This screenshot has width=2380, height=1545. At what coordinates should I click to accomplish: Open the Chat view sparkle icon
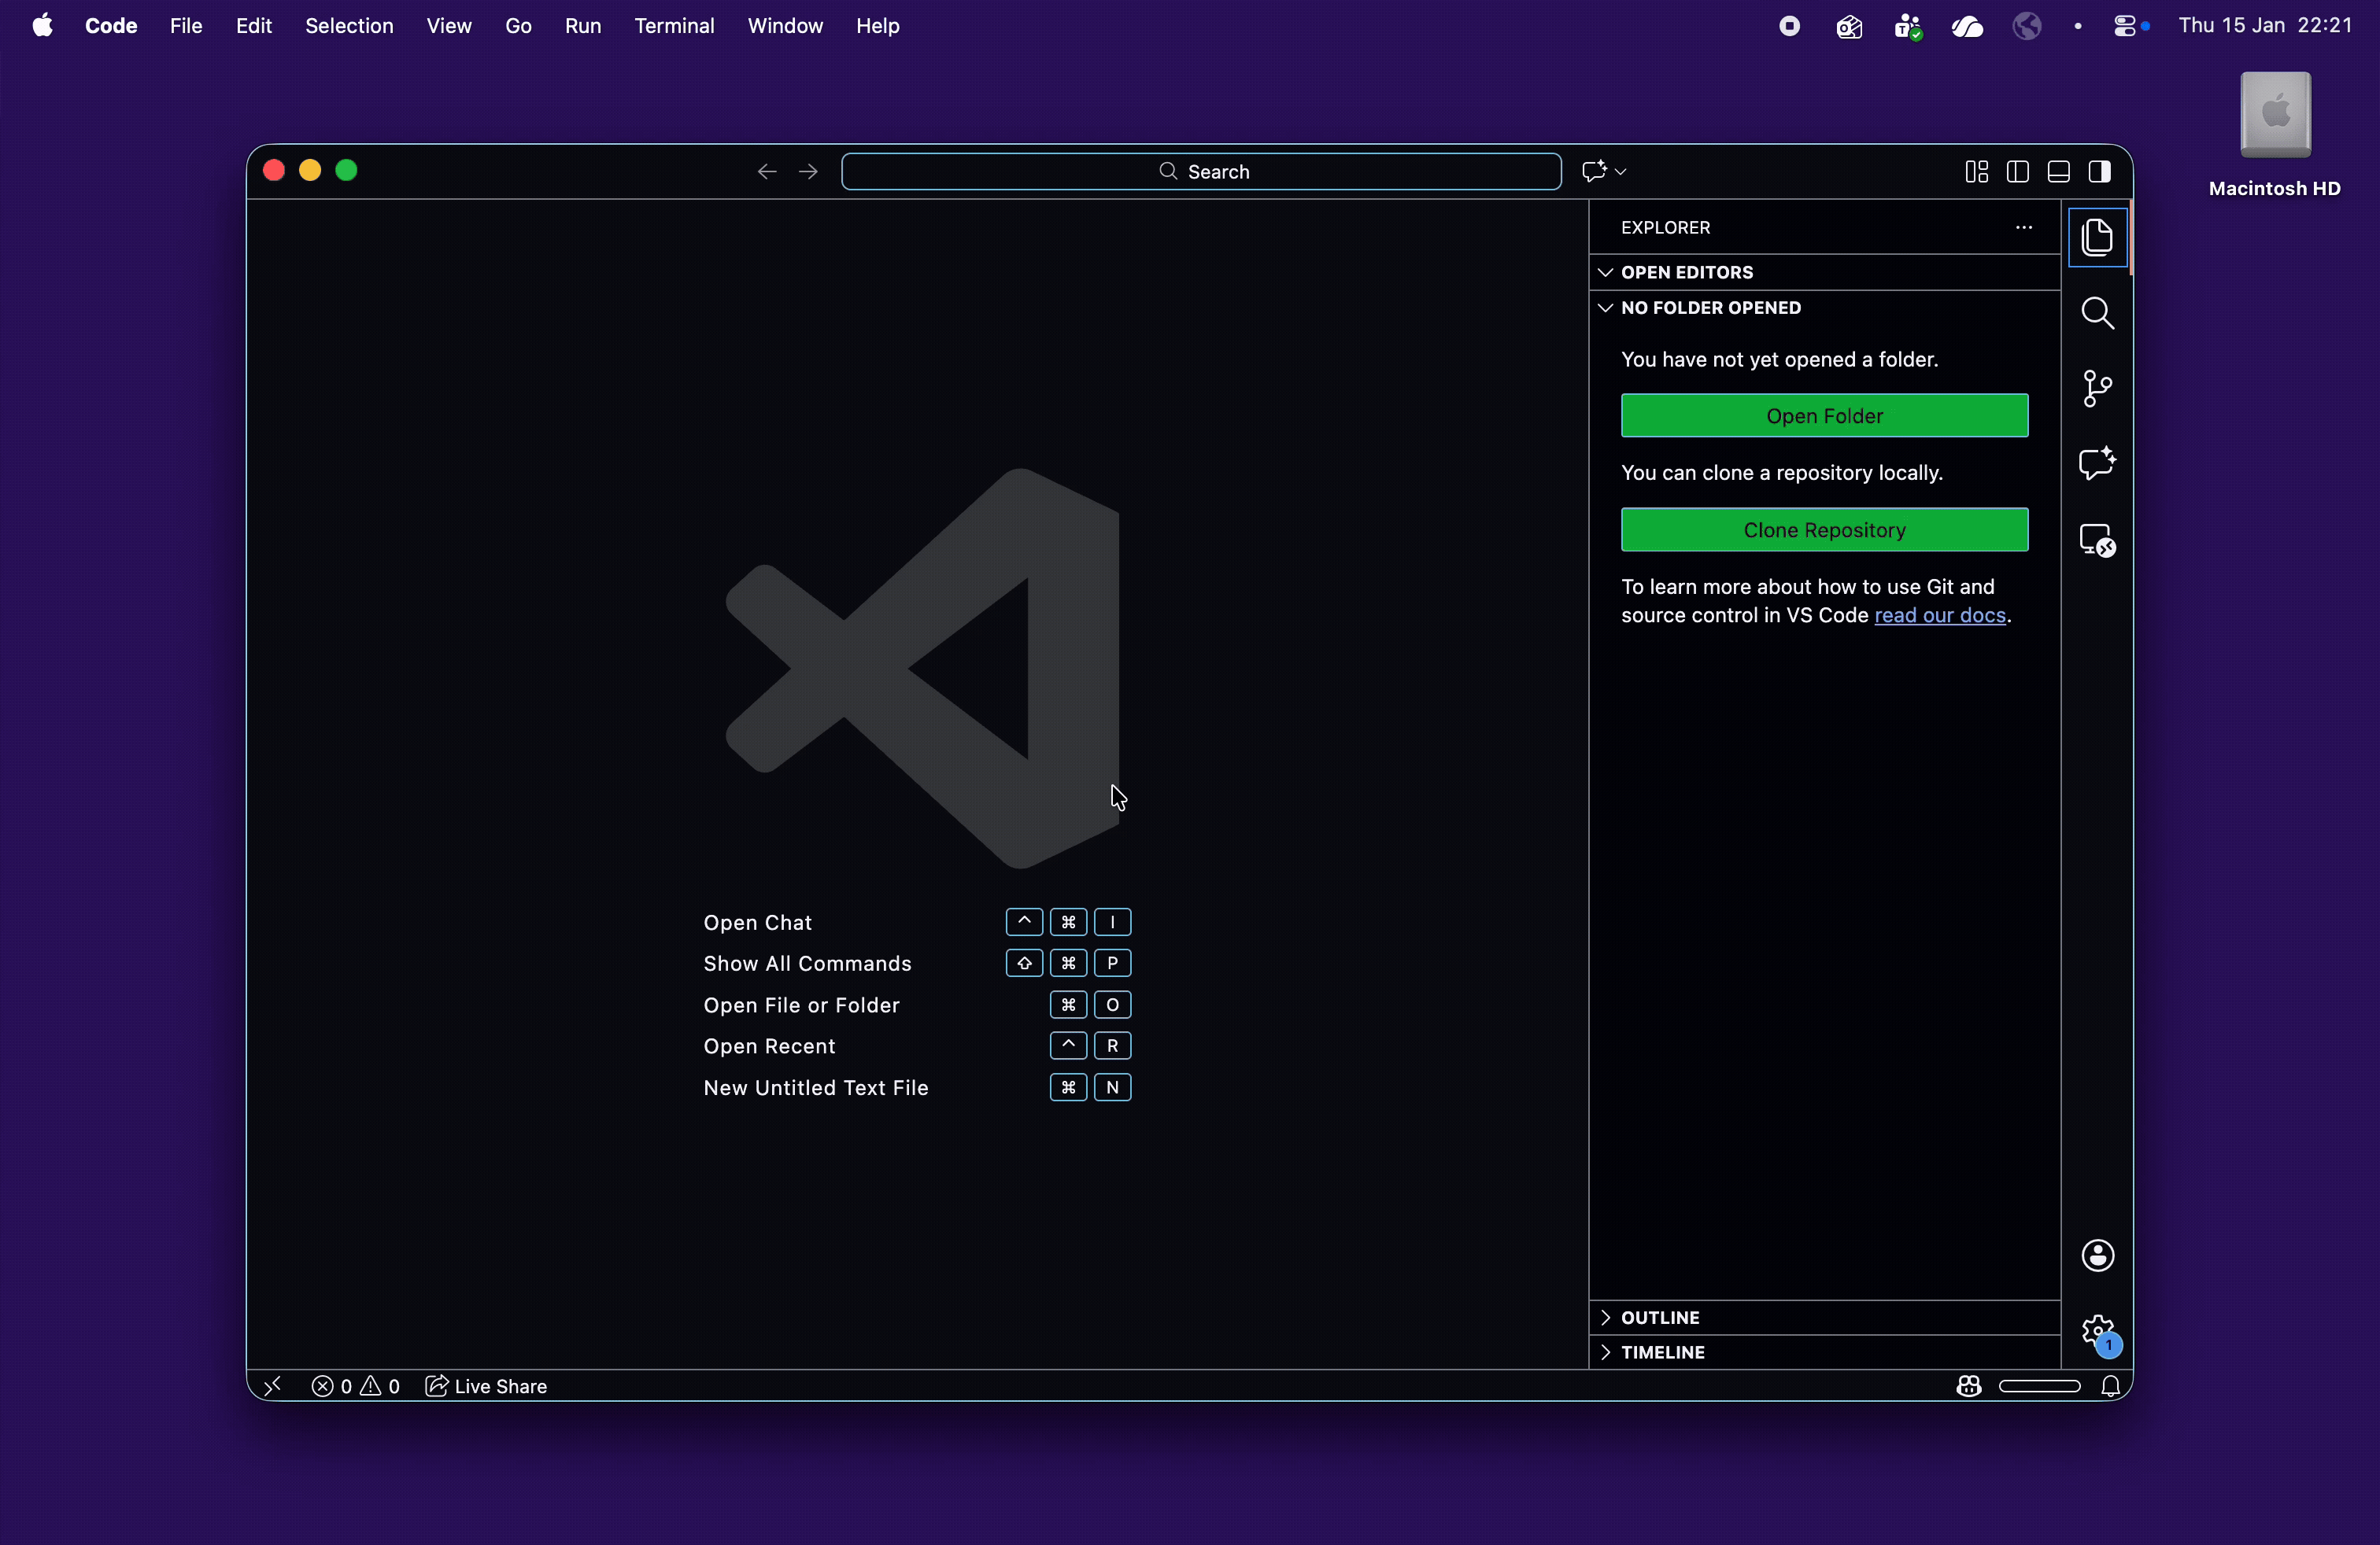(2097, 463)
